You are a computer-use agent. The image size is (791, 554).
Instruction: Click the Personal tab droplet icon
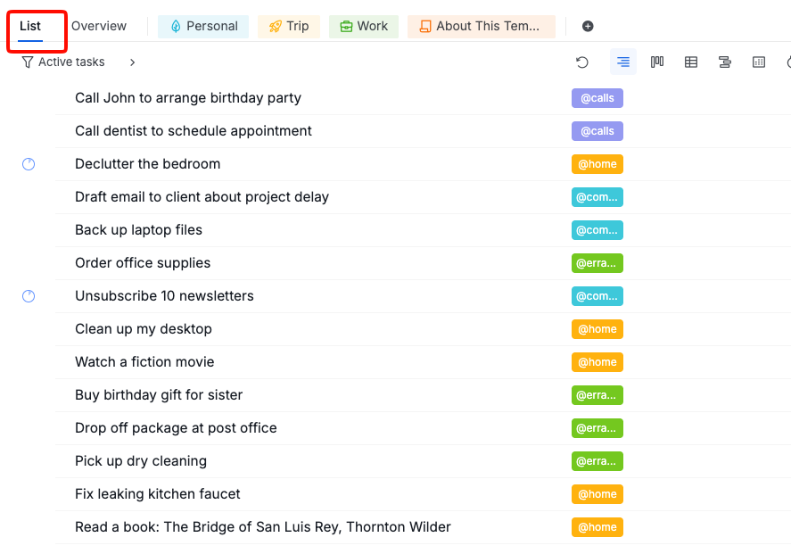coord(176,26)
